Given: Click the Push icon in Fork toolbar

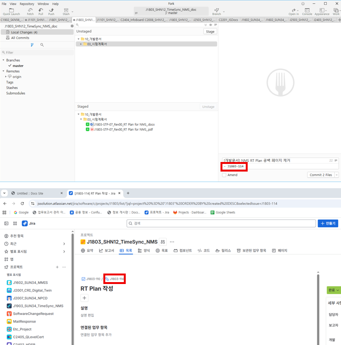Looking at the screenshot, I should pos(51,10).
